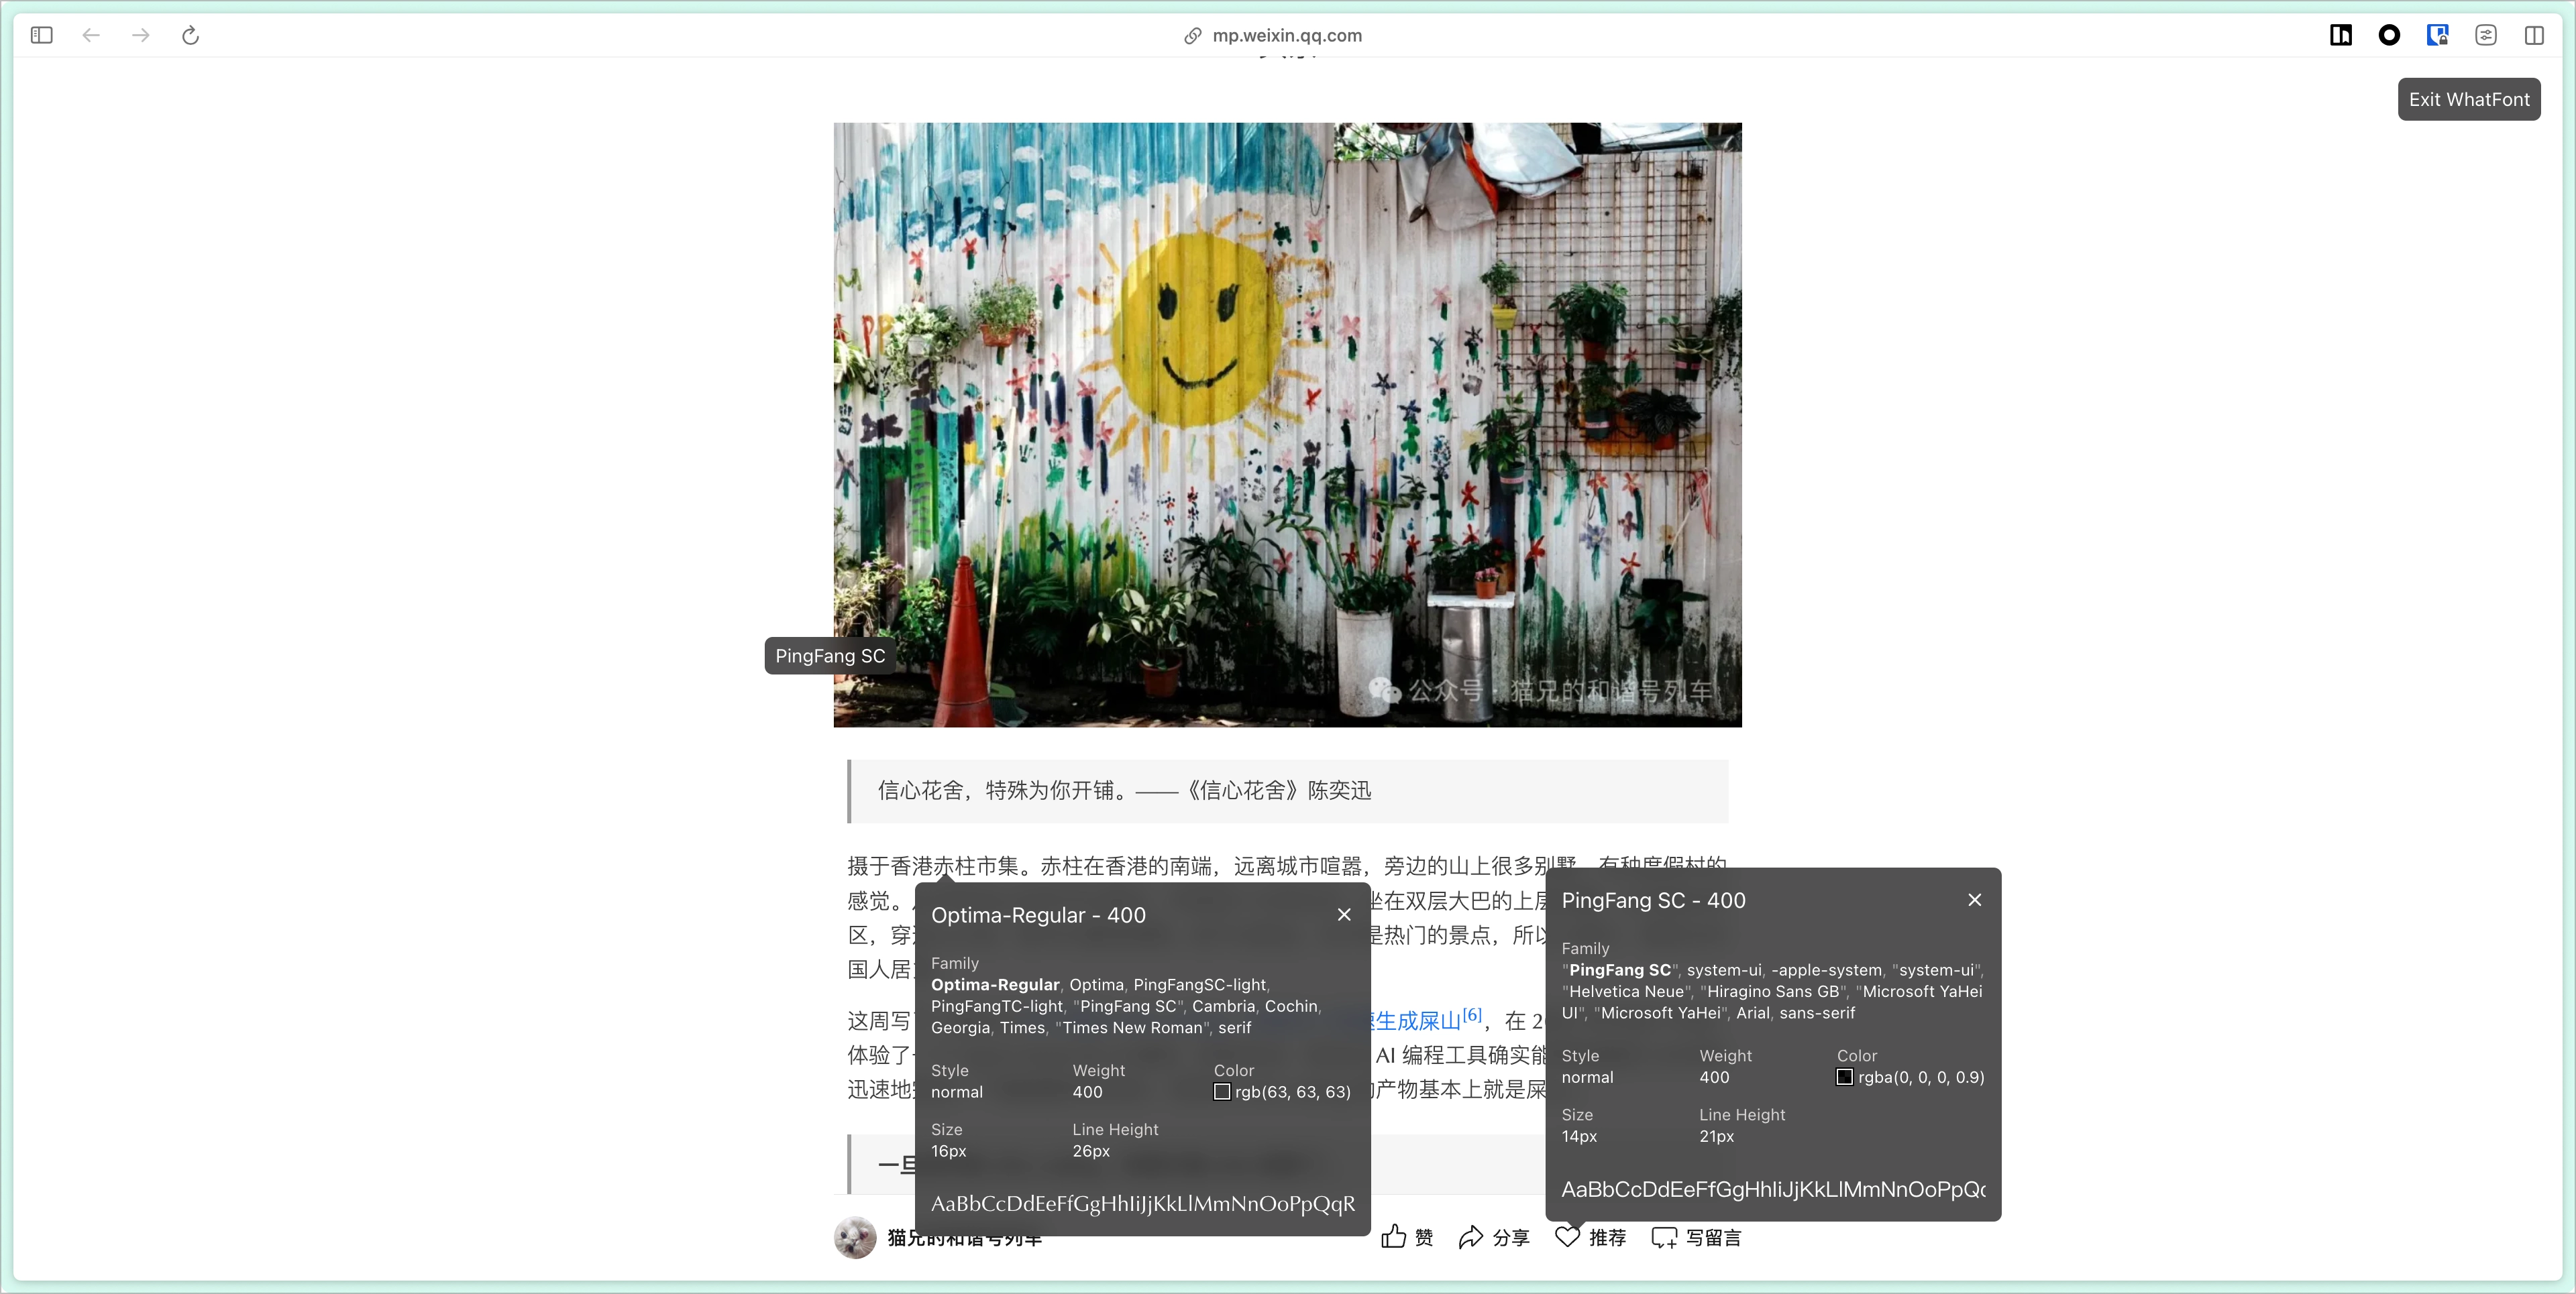Screen dimensions: 2576x1294
Task: Click the 分享 label
Action: click(1511, 1237)
